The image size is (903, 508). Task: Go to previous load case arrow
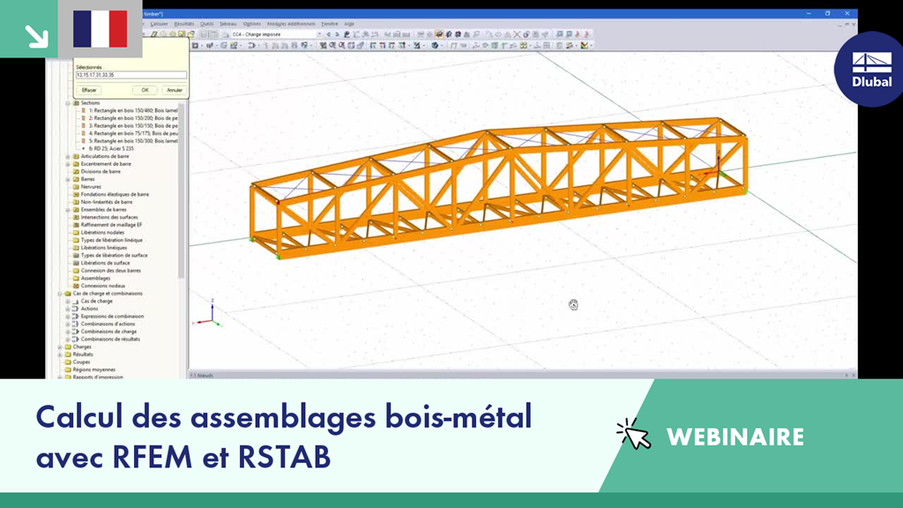[x=329, y=34]
